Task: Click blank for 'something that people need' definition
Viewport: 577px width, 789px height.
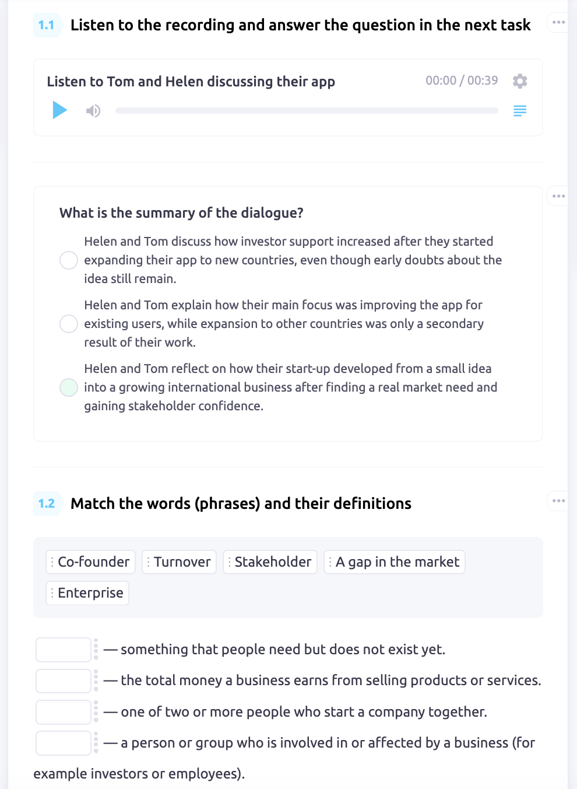Action: 64,650
